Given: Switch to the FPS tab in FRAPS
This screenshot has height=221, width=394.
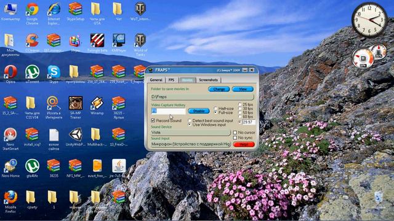Looking at the screenshot, I should (x=171, y=80).
